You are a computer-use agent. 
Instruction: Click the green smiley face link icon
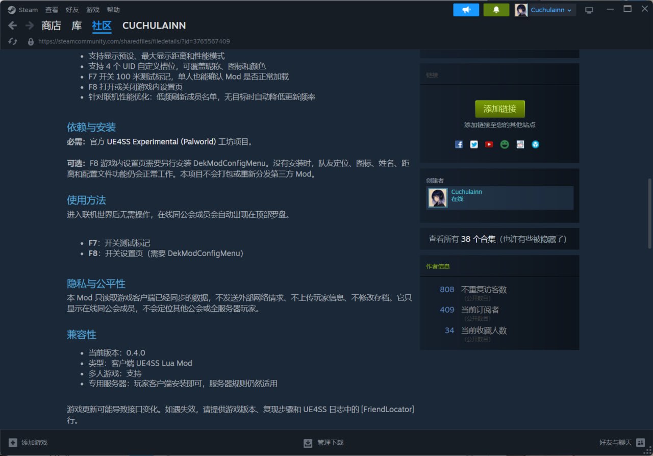505,144
